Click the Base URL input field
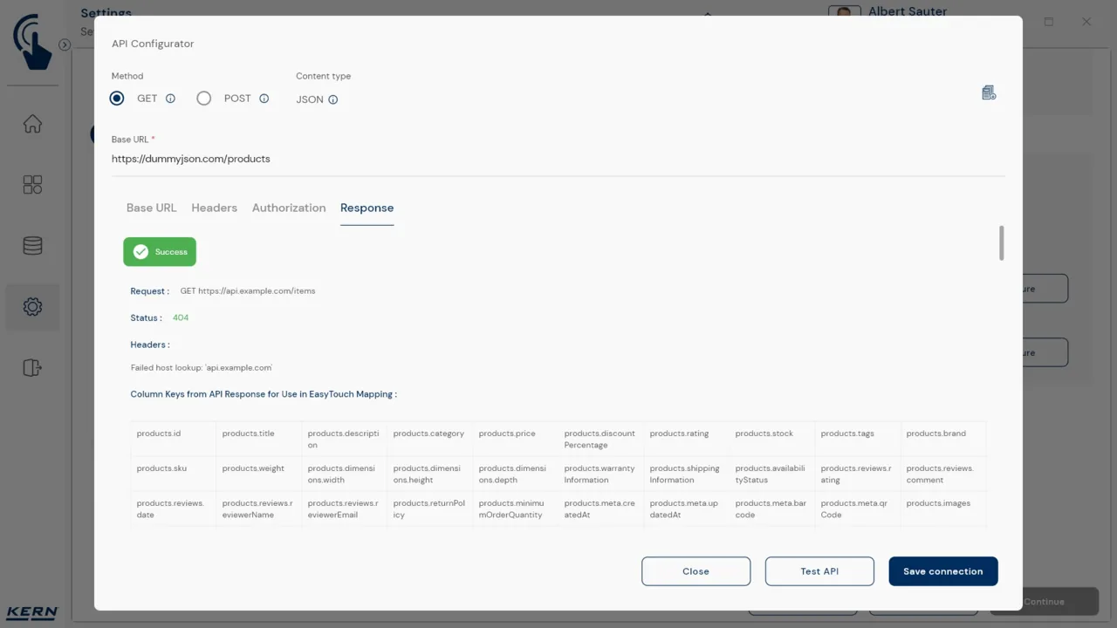The width and height of the screenshot is (1117, 628). pyautogui.click(x=558, y=159)
